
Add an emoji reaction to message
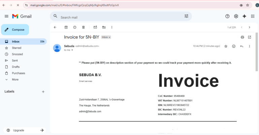point(234,46)
